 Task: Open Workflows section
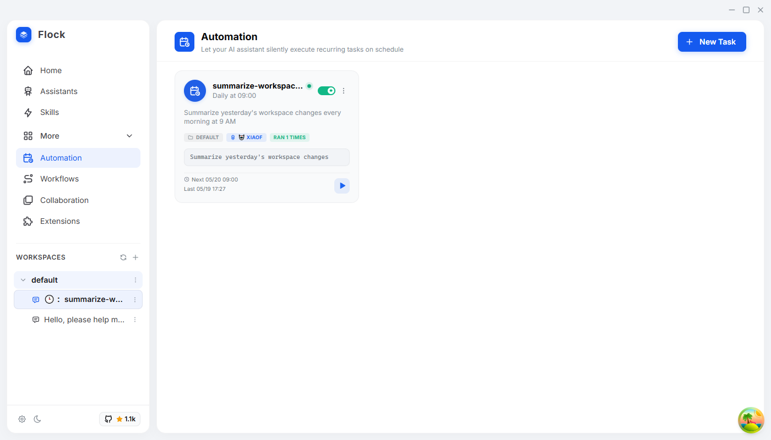[78, 179]
